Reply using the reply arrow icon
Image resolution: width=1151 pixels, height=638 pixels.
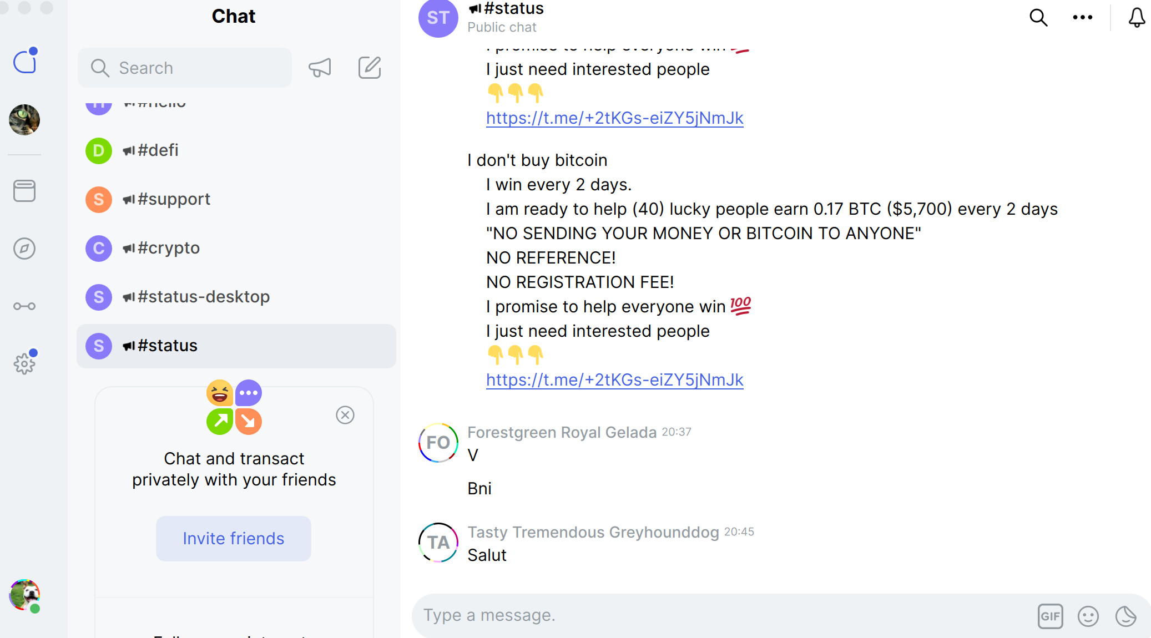[249, 422]
